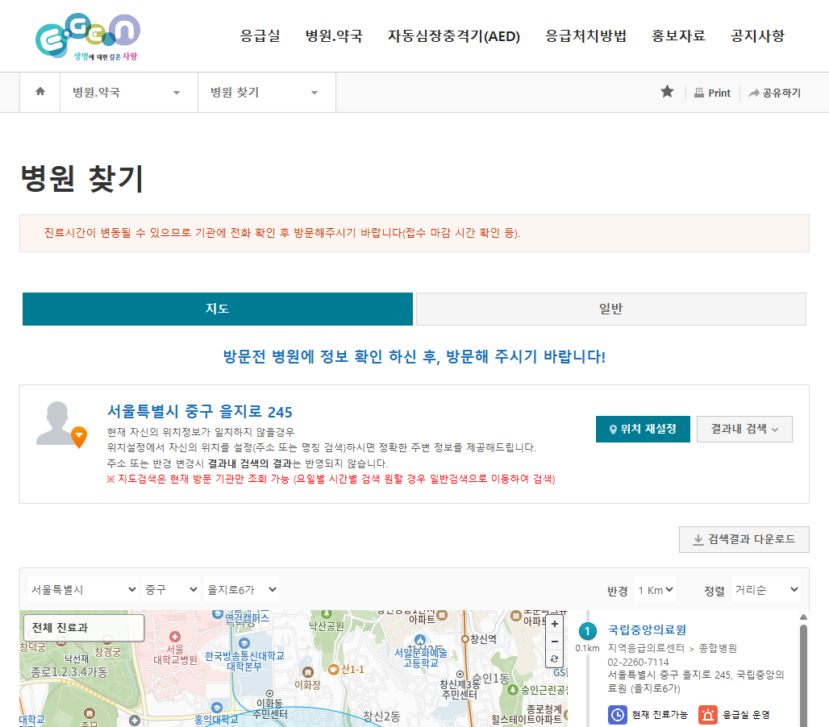
Task: Click 이화장 landmark marker on map
Action: [308, 672]
